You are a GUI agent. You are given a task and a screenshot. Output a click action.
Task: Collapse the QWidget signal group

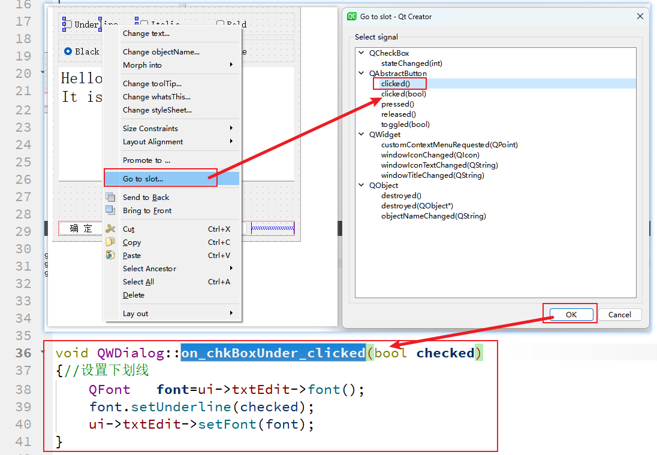(361, 135)
